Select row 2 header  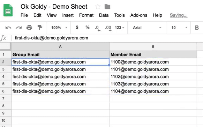pos(6,62)
